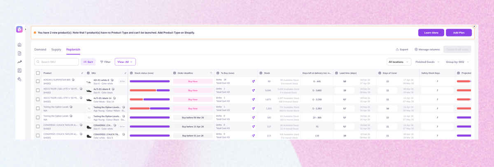
Task: Check the CONVERSE Size 4 row checkbox
Action: tap(38, 126)
